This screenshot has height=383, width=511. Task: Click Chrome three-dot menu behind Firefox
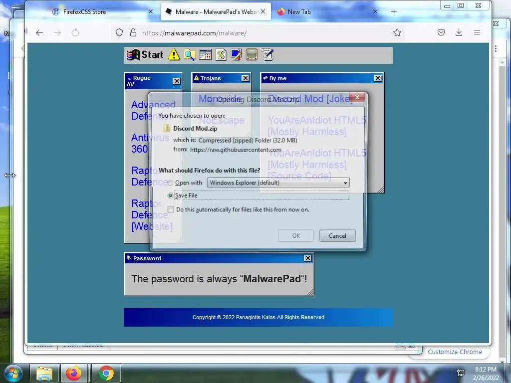pos(496,49)
